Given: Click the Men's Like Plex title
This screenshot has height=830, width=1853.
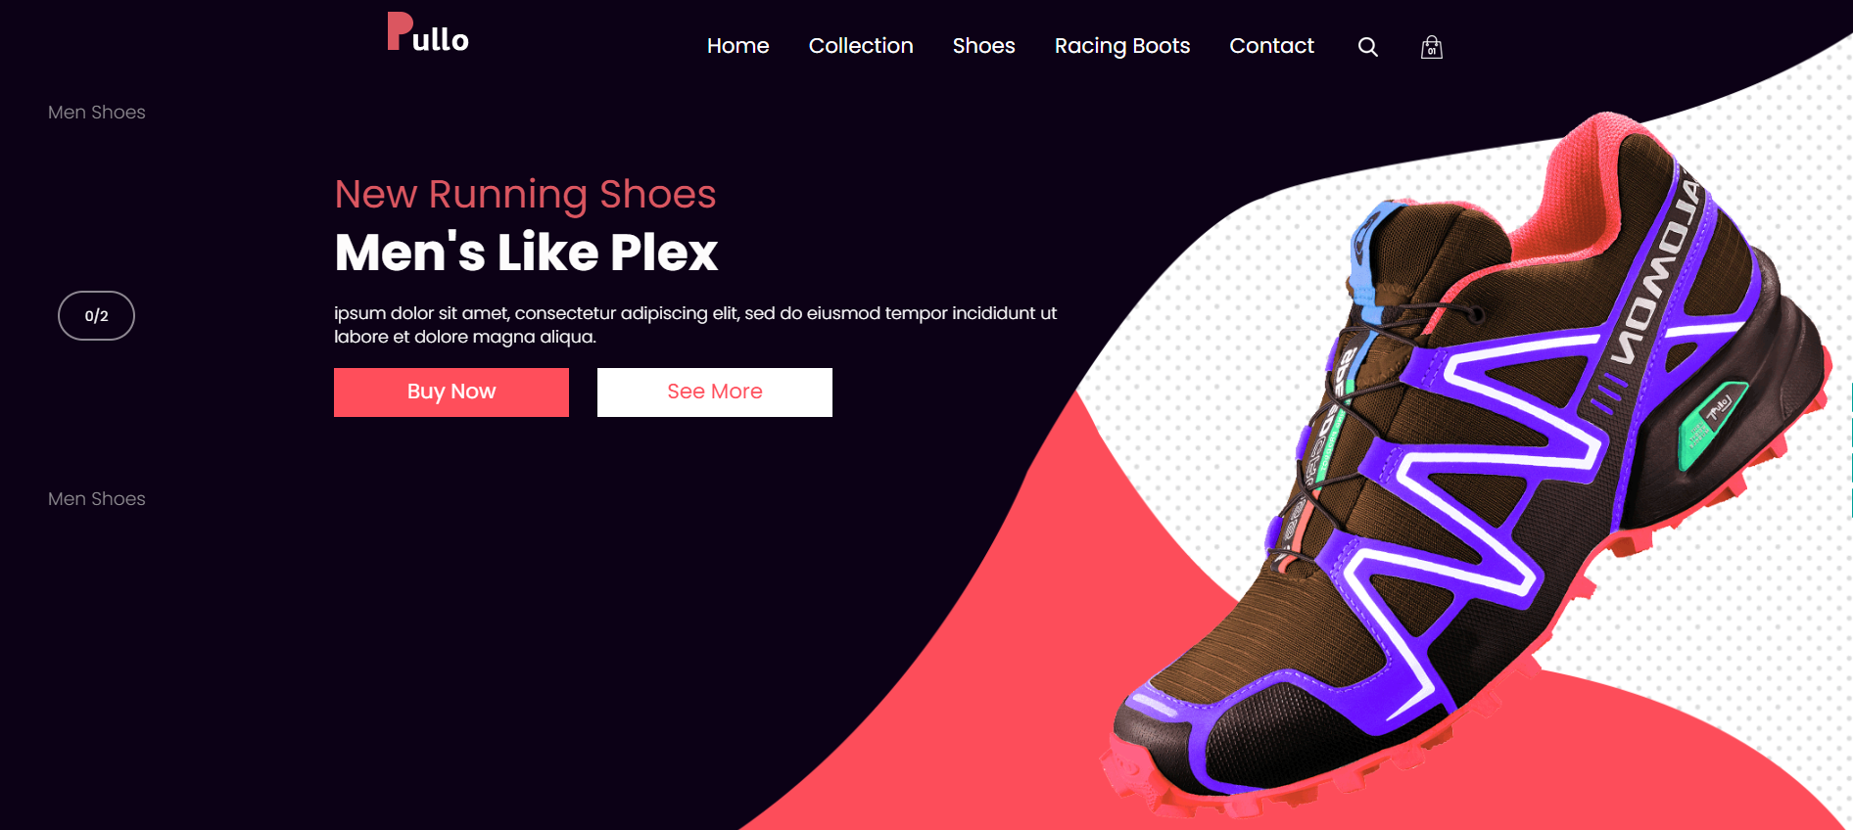Looking at the screenshot, I should click(526, 253).
